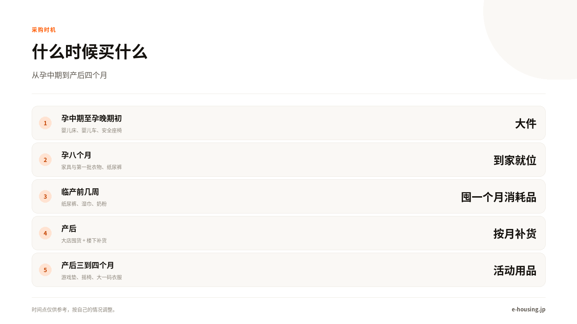Click the number 3 step badge

pos(45,197)
